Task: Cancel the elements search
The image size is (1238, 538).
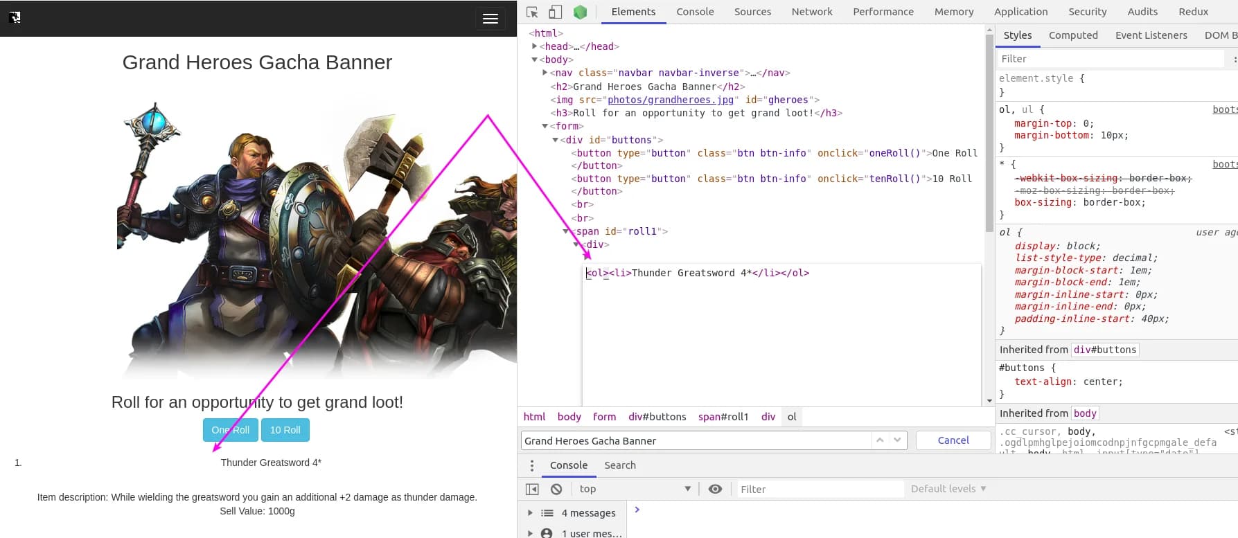Action: [953, 440]
